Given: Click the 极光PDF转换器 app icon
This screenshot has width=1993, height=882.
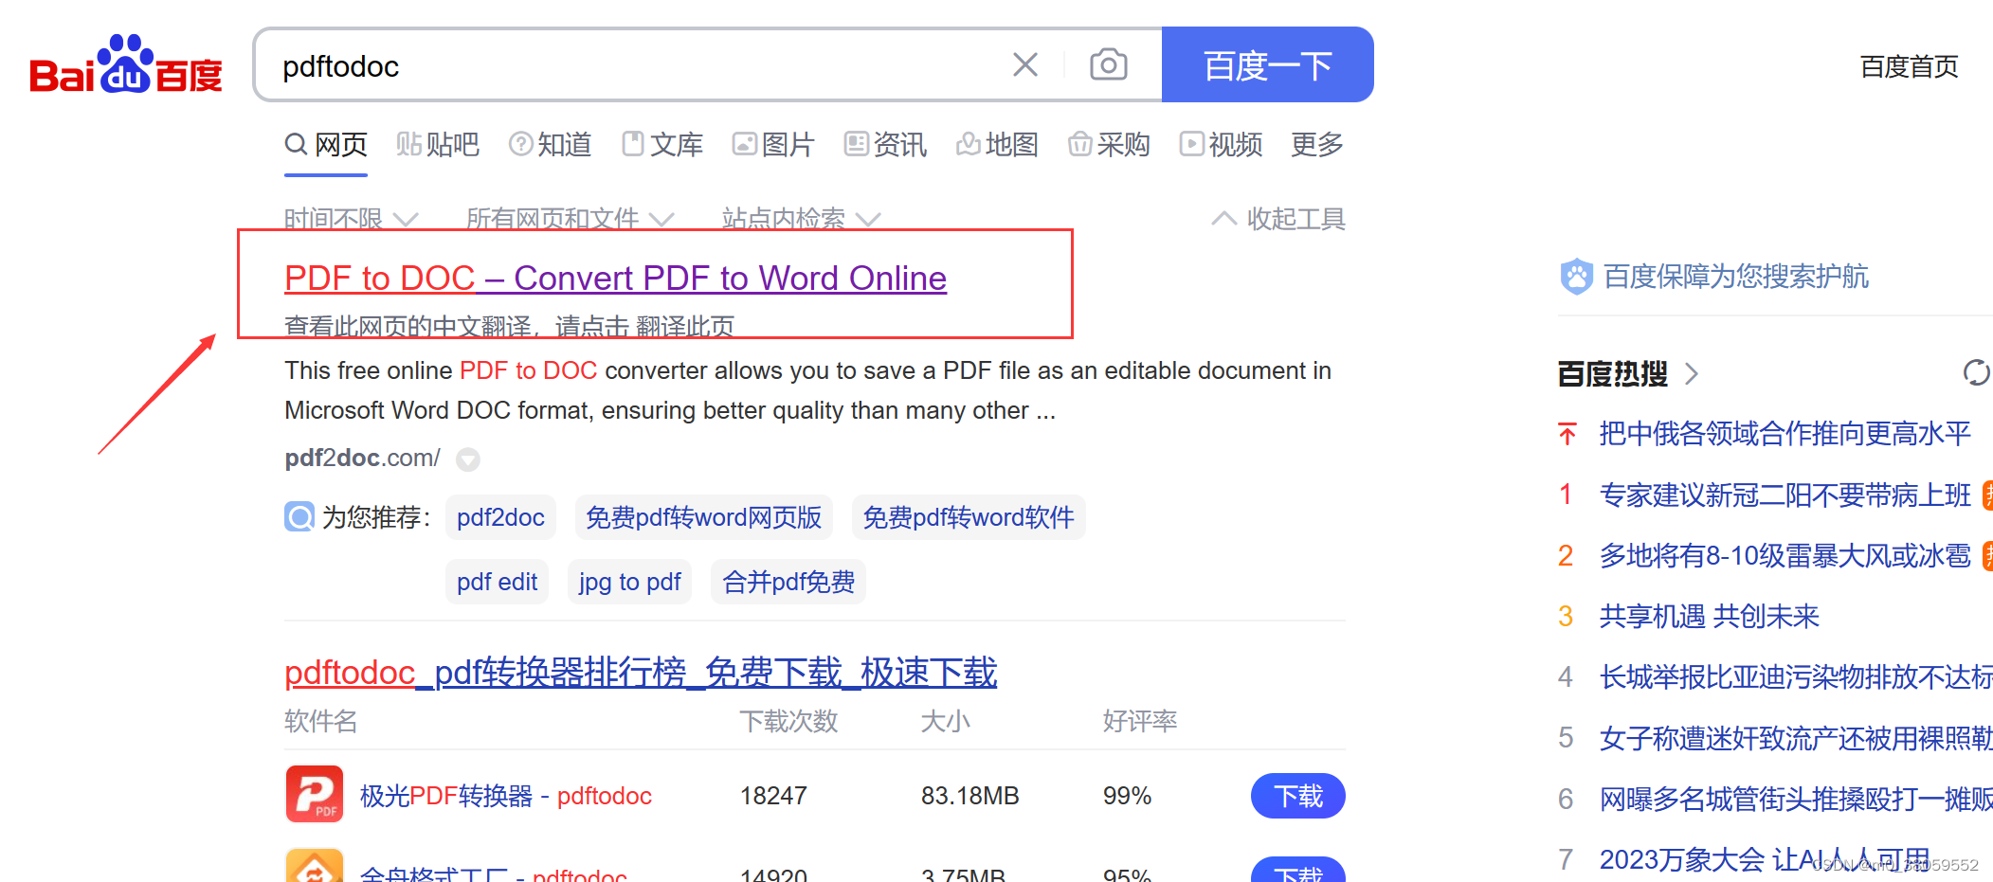Looking at the screenshot, I should click(314, 794).
